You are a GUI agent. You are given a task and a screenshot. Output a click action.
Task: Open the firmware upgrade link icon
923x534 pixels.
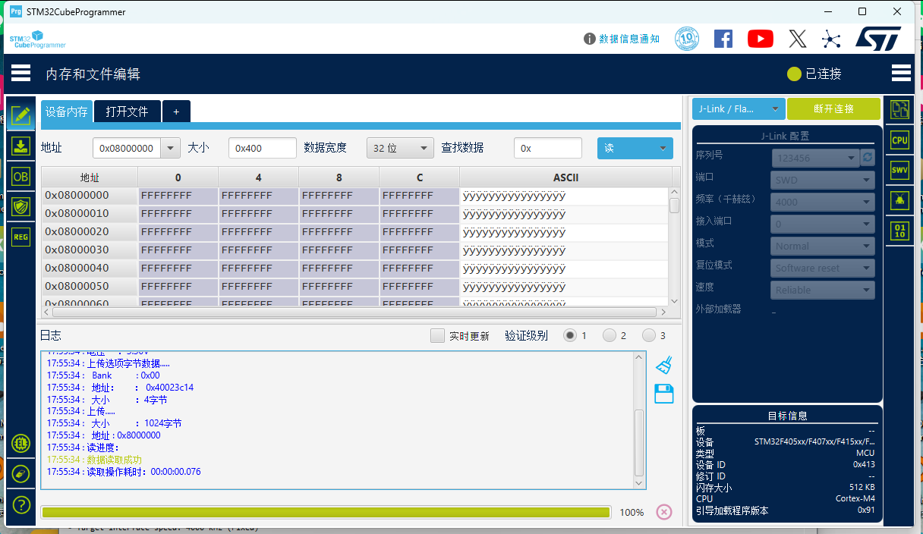tap(21, 473)
